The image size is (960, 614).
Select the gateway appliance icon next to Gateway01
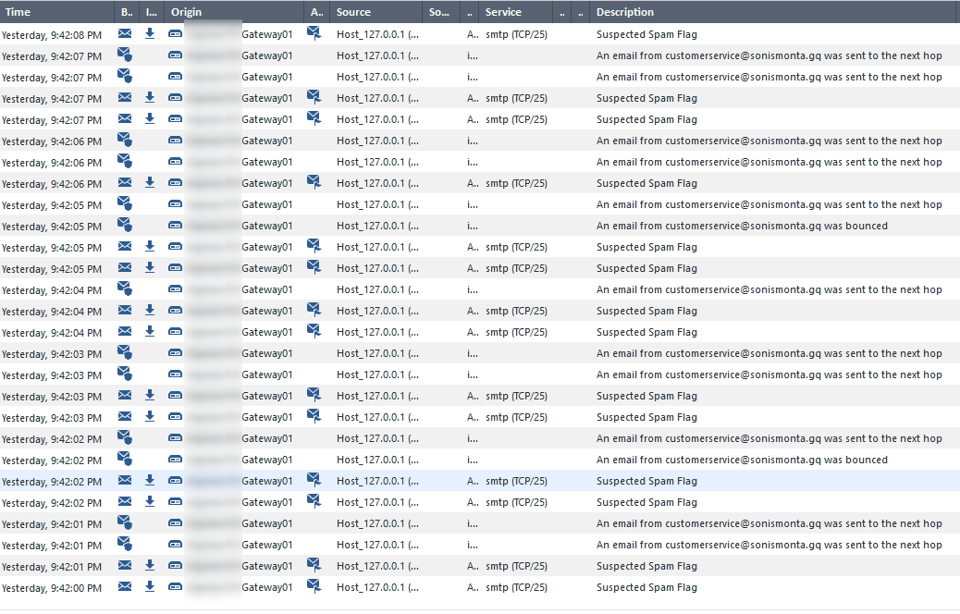[x=175, y=33]
